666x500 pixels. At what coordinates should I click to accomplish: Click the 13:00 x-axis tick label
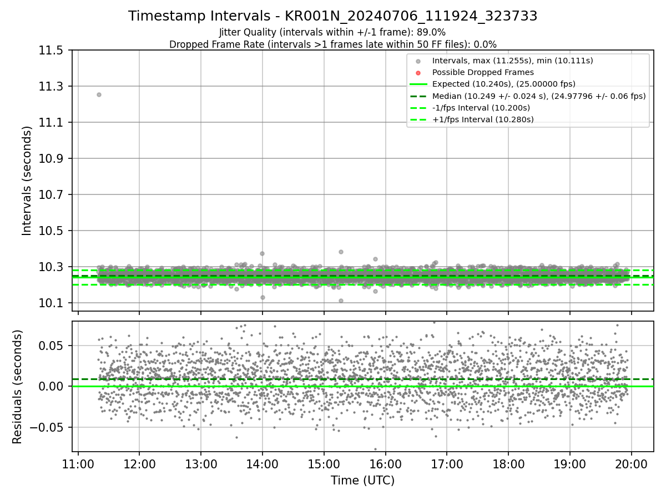201,464
